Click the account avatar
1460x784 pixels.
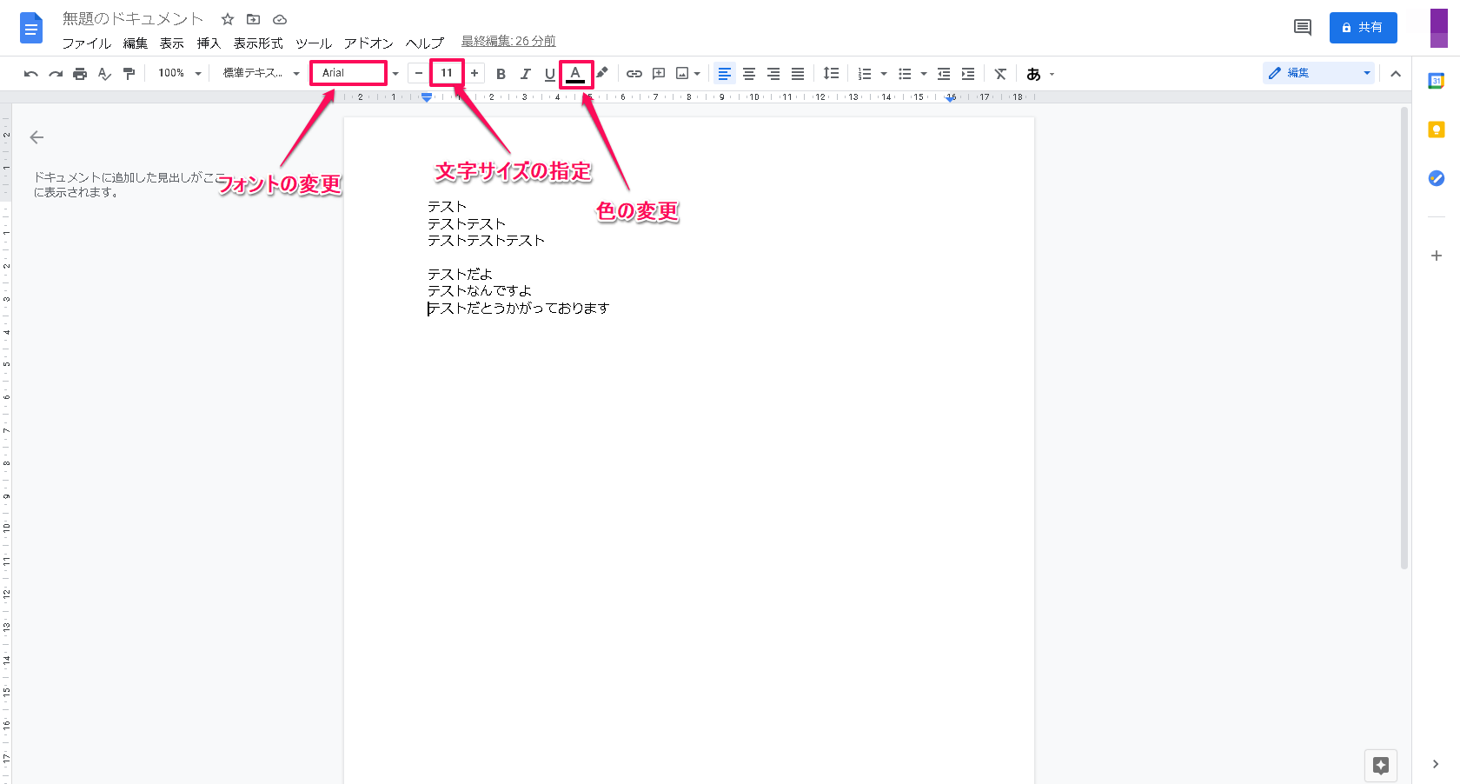[x=1439, y=28]
